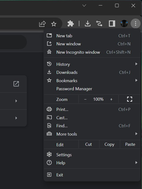Click the Downloads toolbar arrow icon

click(x=88, y=23)
